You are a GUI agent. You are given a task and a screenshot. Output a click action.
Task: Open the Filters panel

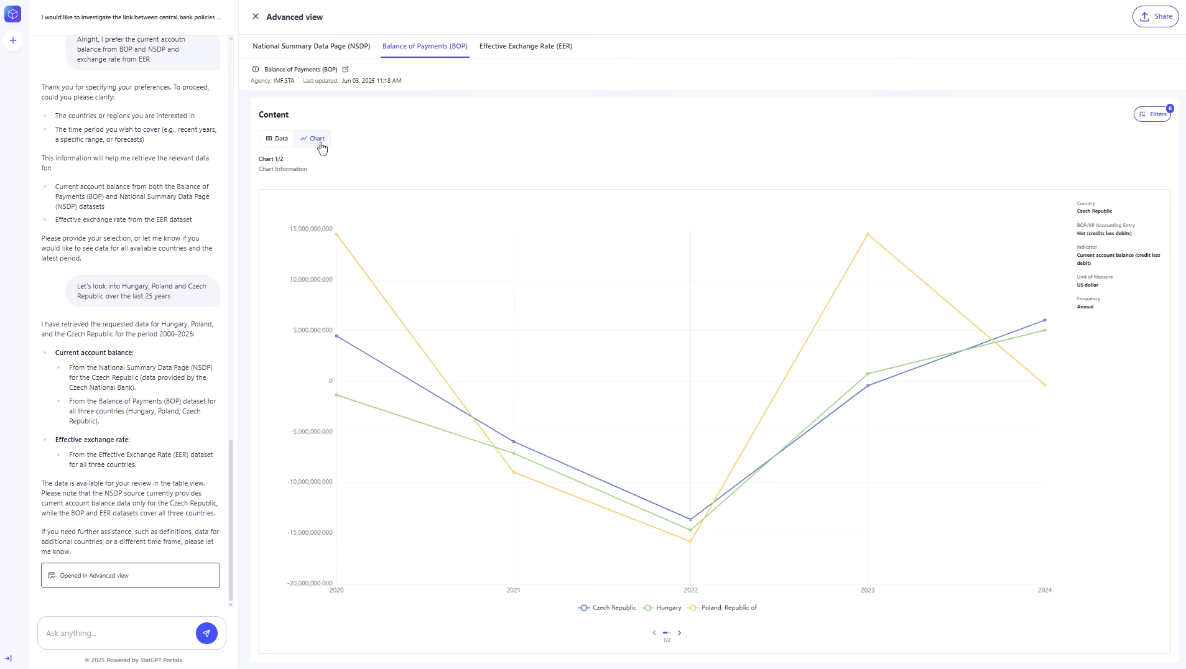click(1152, 114)
